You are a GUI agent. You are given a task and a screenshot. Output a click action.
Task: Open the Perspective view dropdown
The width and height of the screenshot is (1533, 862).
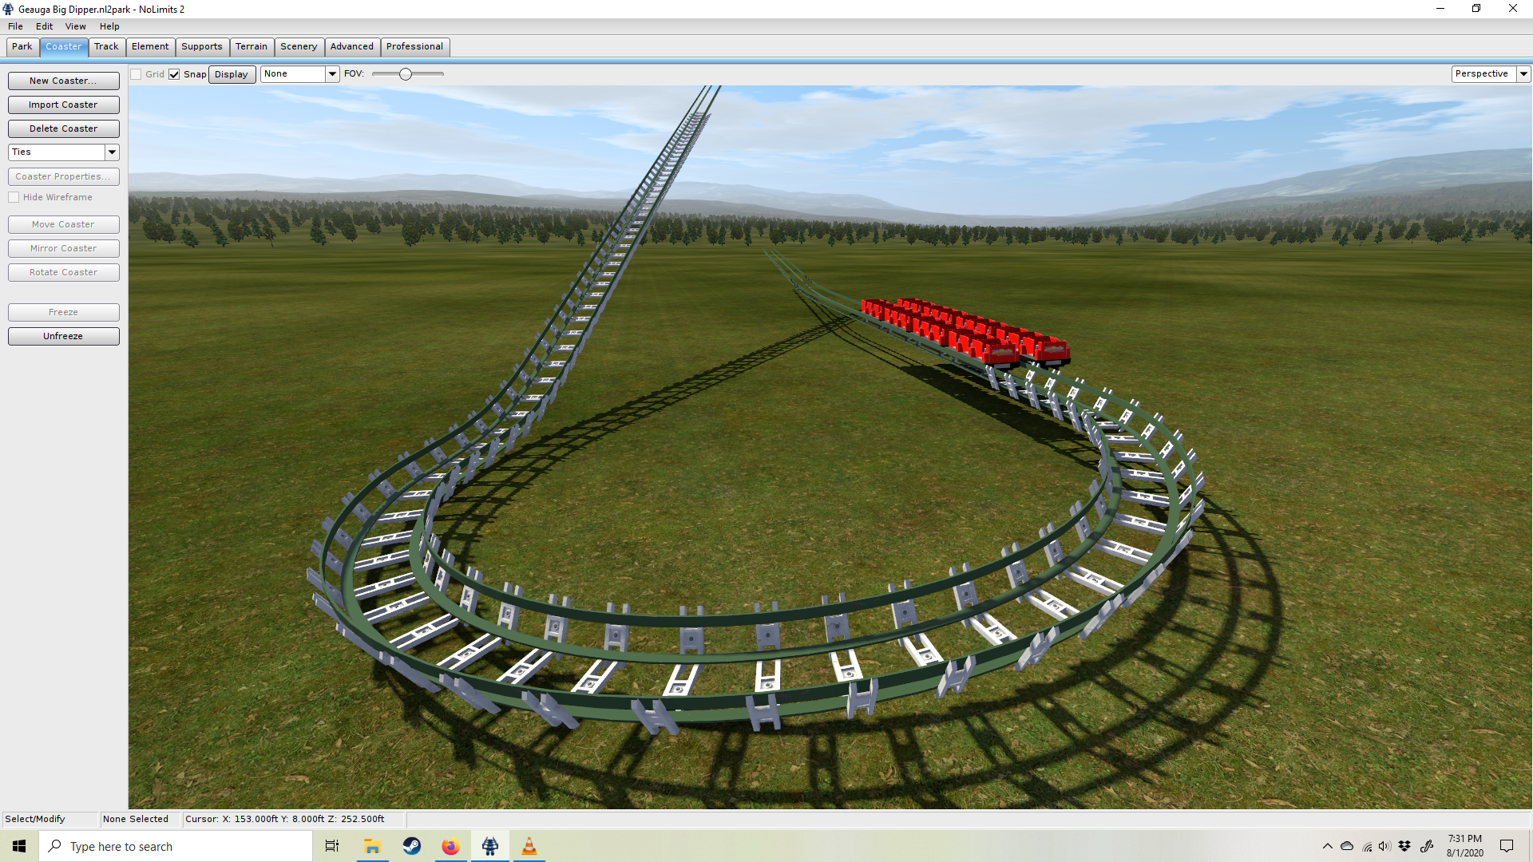click(1523, 73)
